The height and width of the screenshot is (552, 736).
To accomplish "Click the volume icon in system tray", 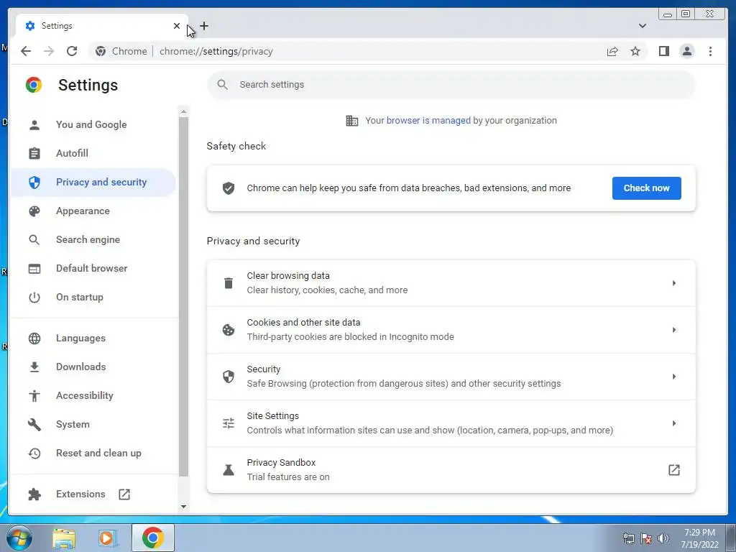I will point(663,538).
